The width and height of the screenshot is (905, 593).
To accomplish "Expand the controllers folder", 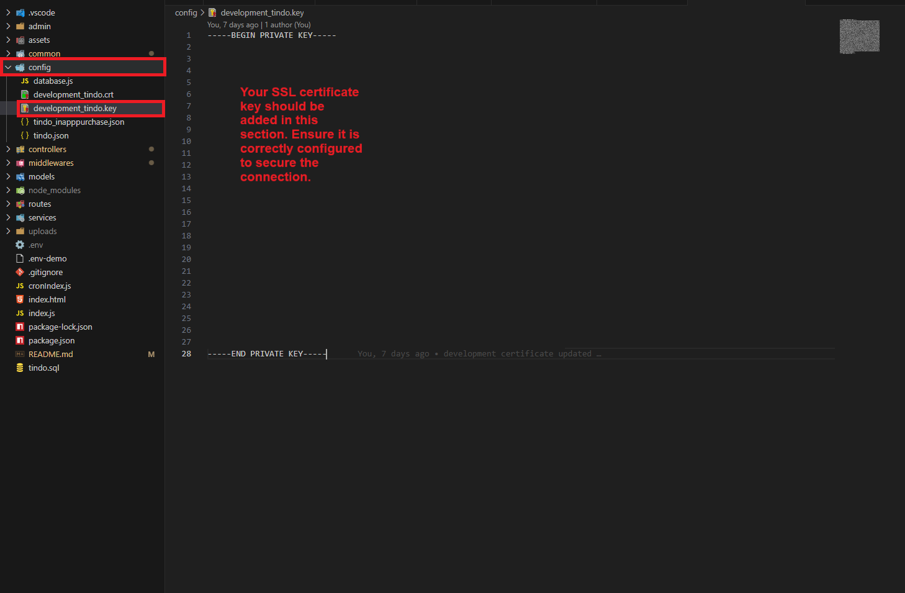I will click(x=8, y=150).
